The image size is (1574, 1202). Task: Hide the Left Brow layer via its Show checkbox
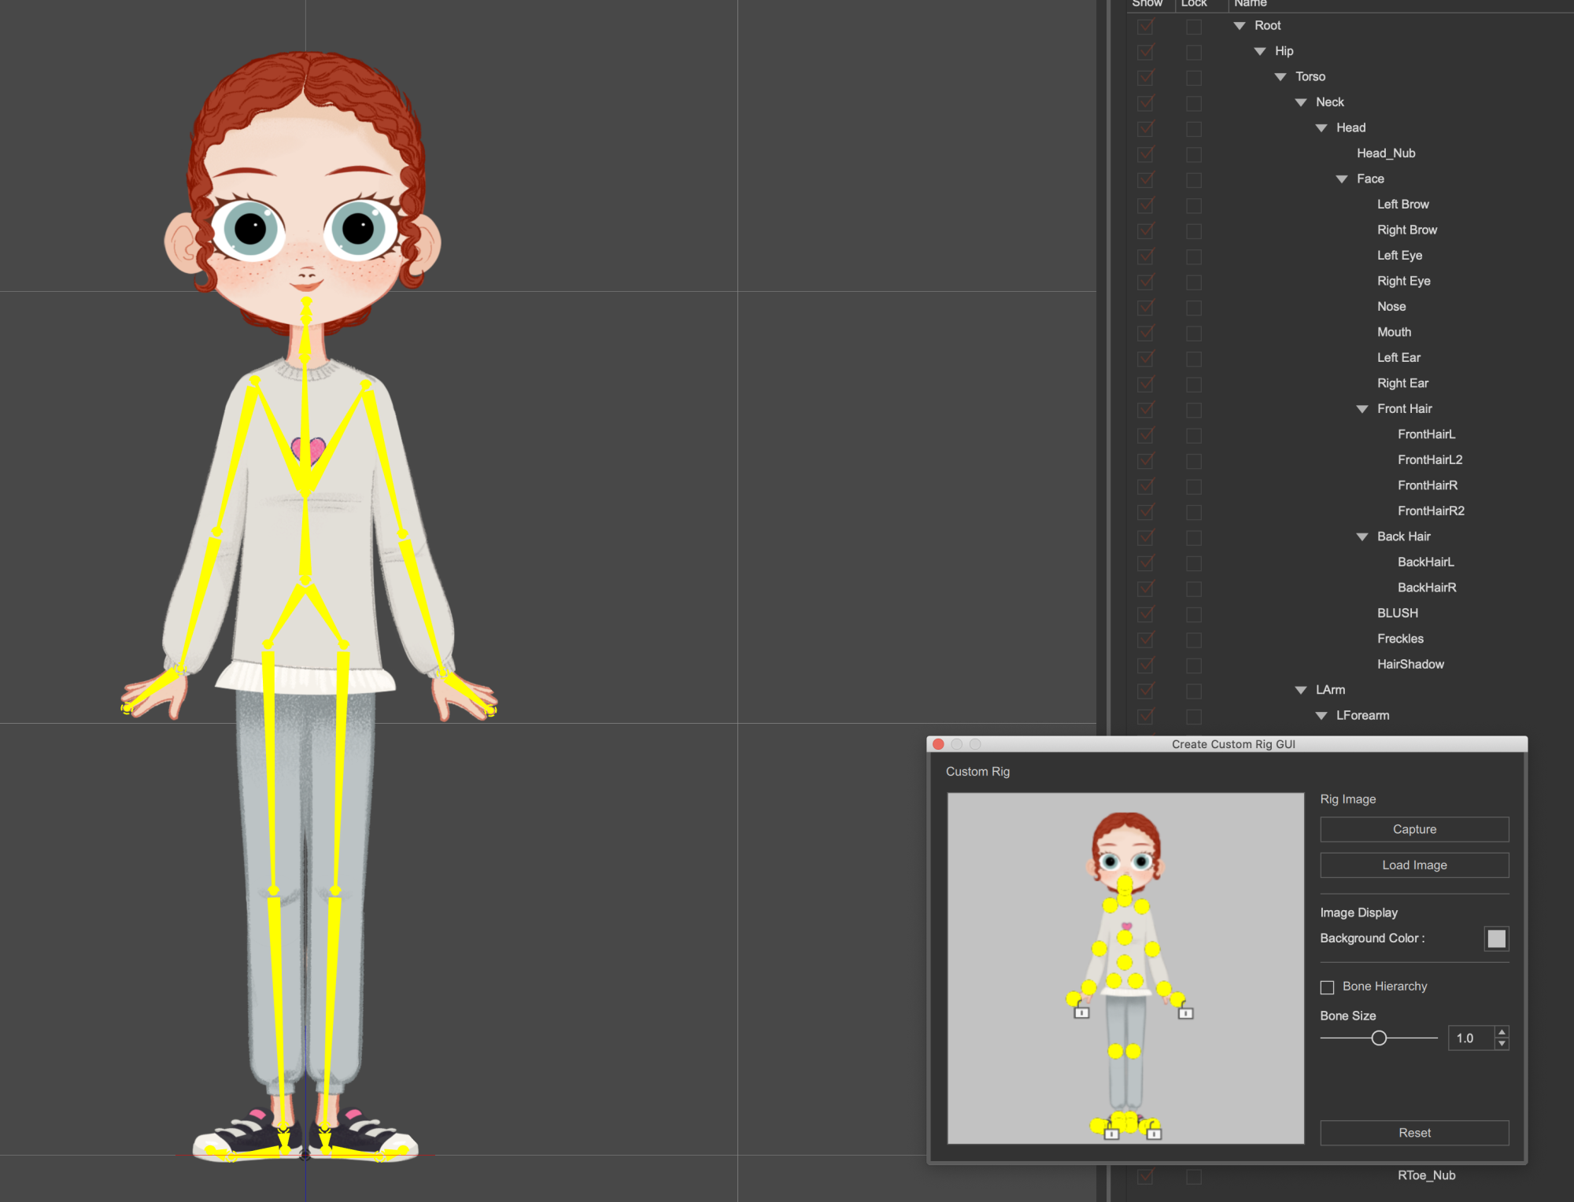[1145, 205]
